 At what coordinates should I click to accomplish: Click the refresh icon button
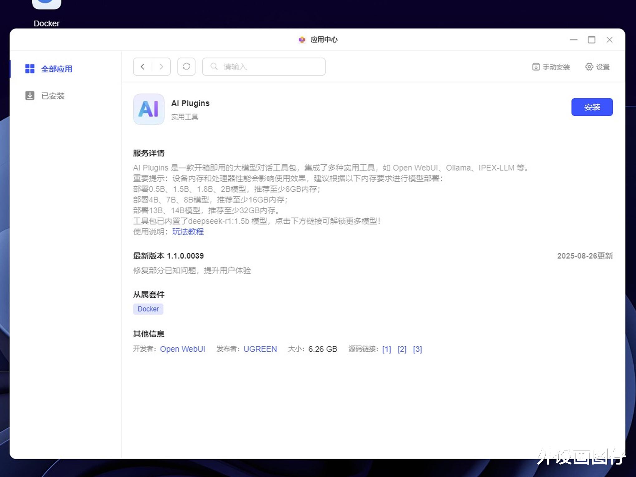click(186, 67)
